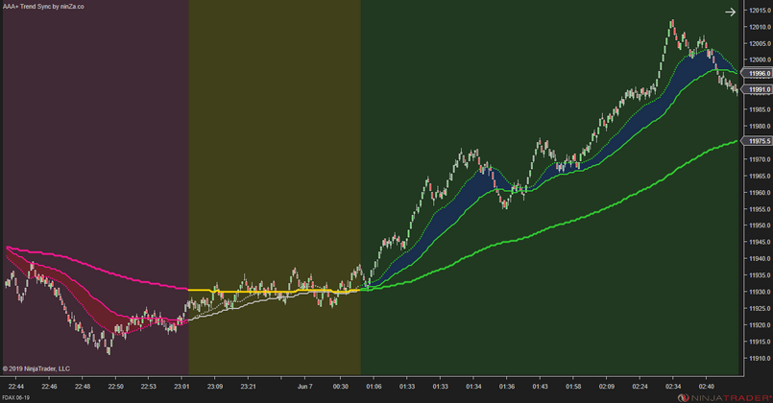Click the AAA+ Trend Sync indicator label

(x=43, y=6)
